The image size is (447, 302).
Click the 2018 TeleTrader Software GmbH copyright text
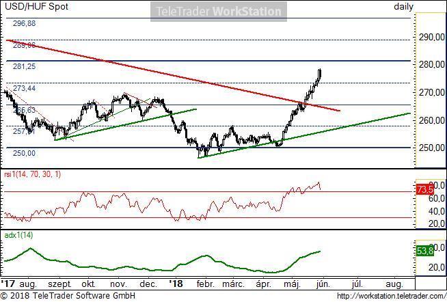[x=68, y=296]
